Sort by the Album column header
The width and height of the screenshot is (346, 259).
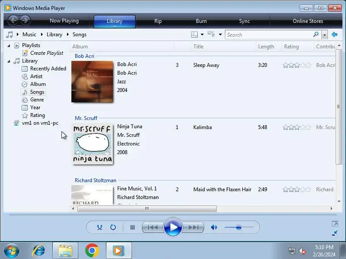click(x=122, y=47)
